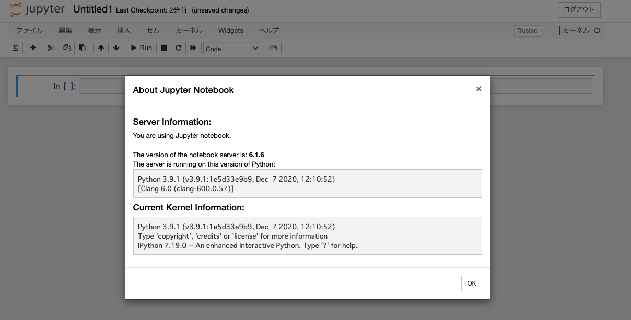The image size is (631, 320).
Task: Open the カーネル menu
Action: click(x=189, y=30)
